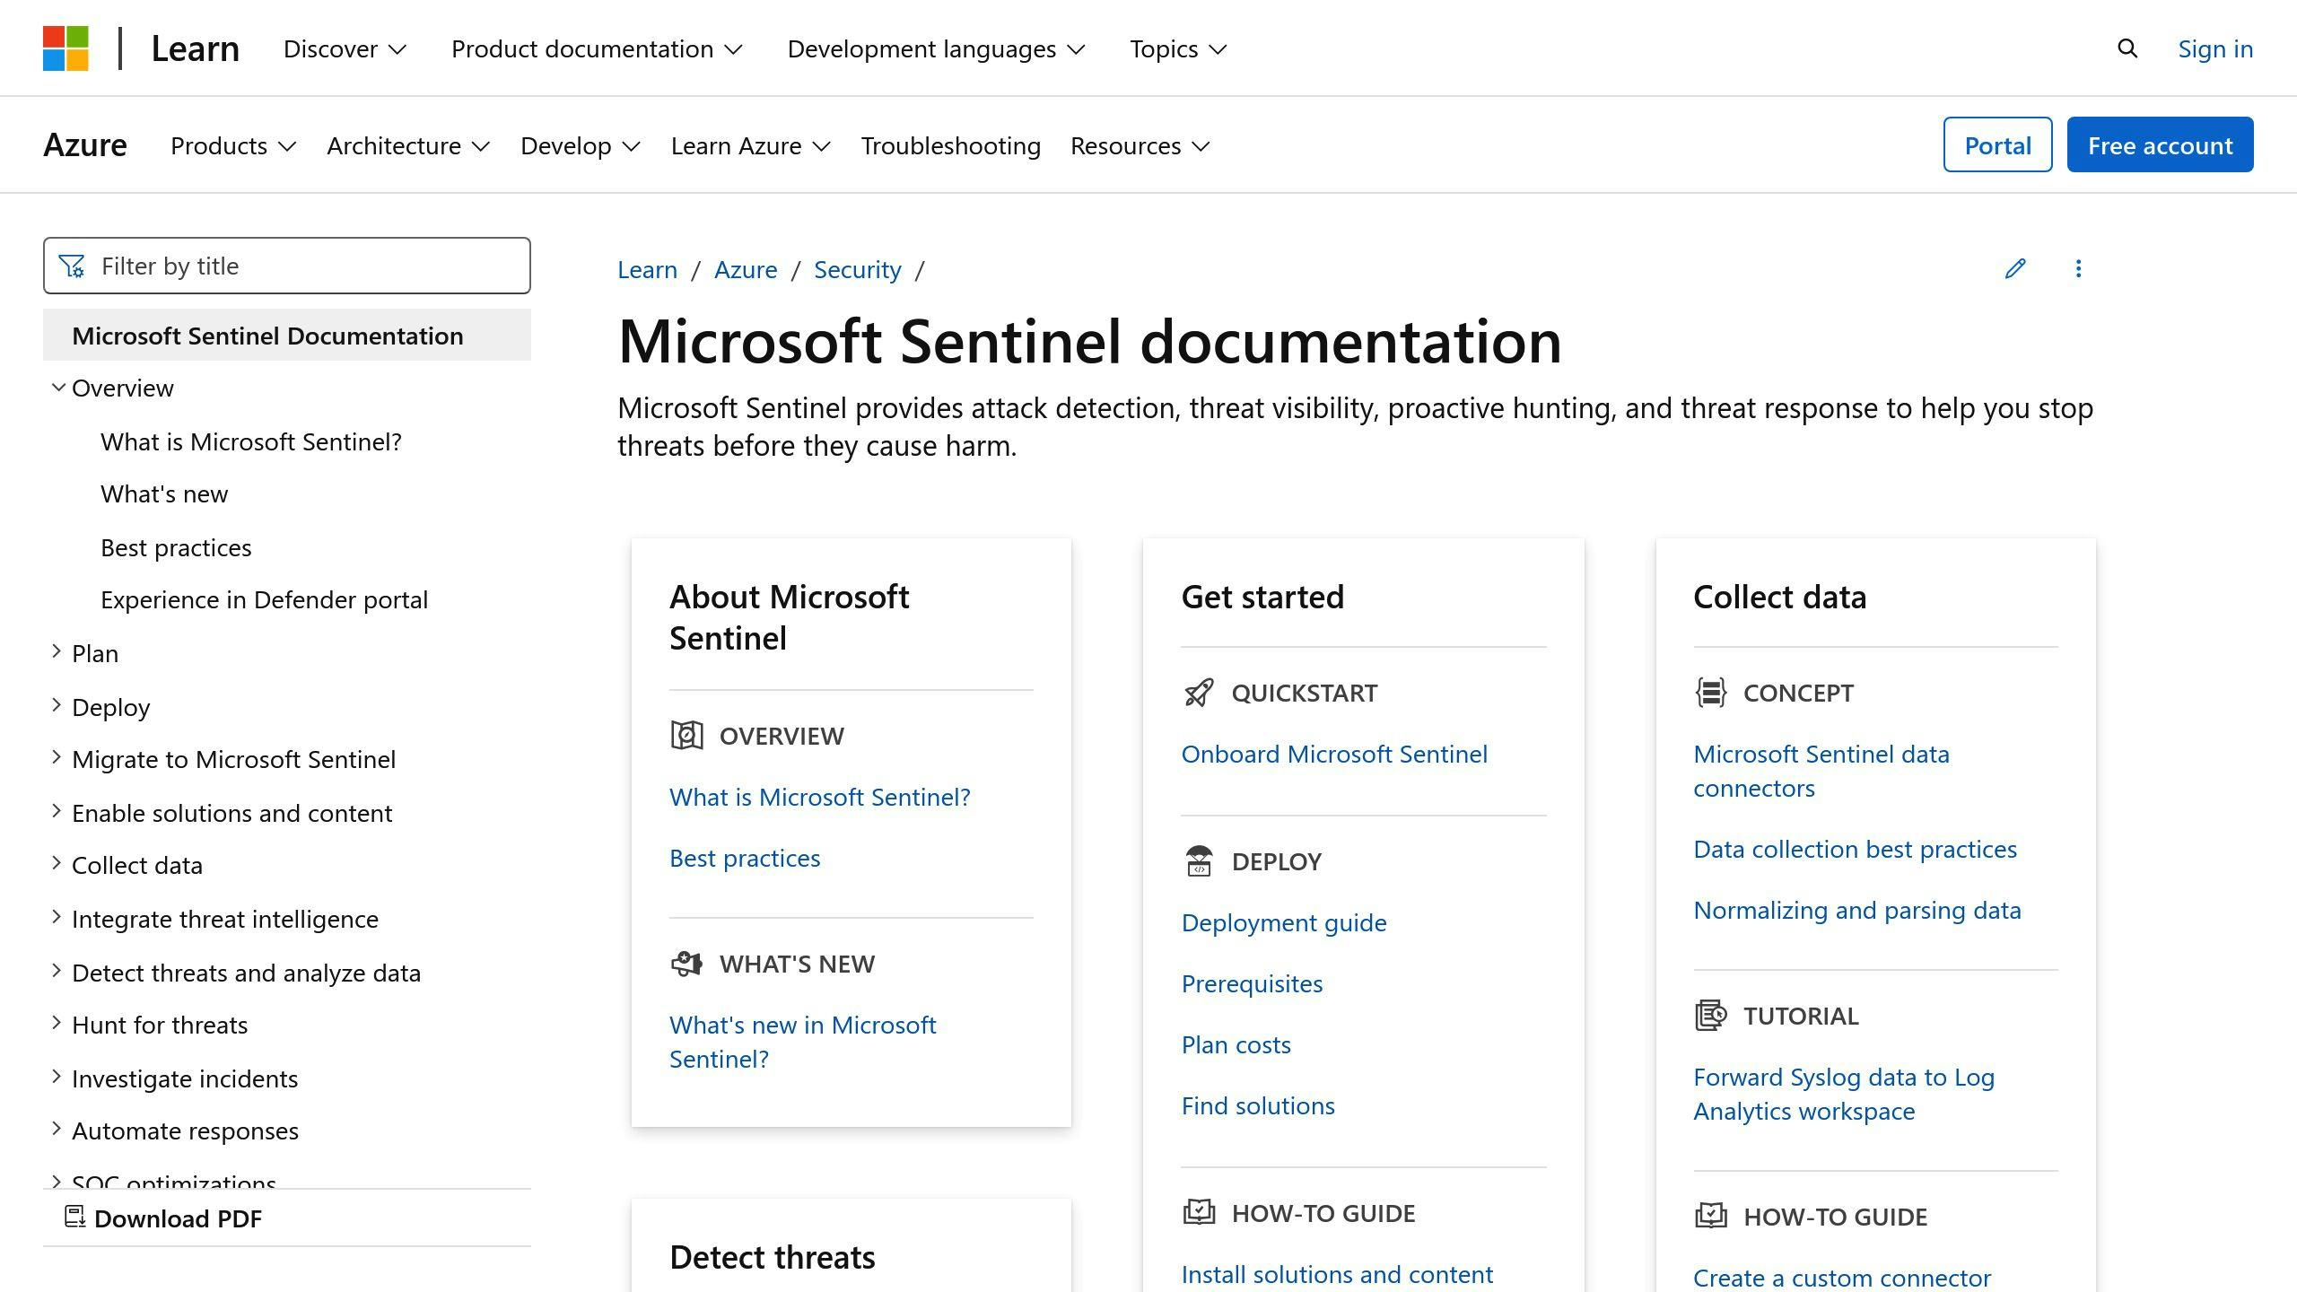Expand Migrate to Microsoft Sentinel section
2297x1292 pixels.
[x=56, y=758]
